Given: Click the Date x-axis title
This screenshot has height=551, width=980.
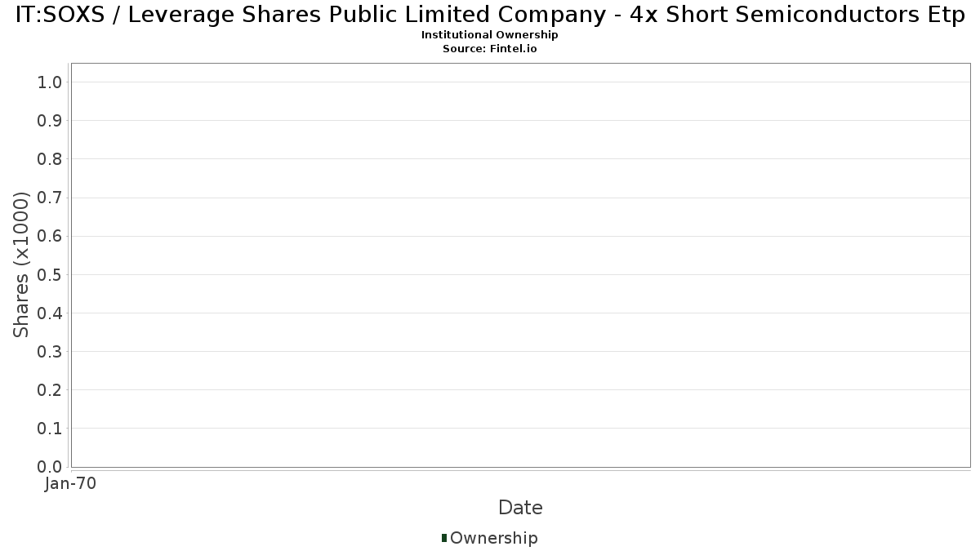Looking at the screenshot, I should coord(520,508).
